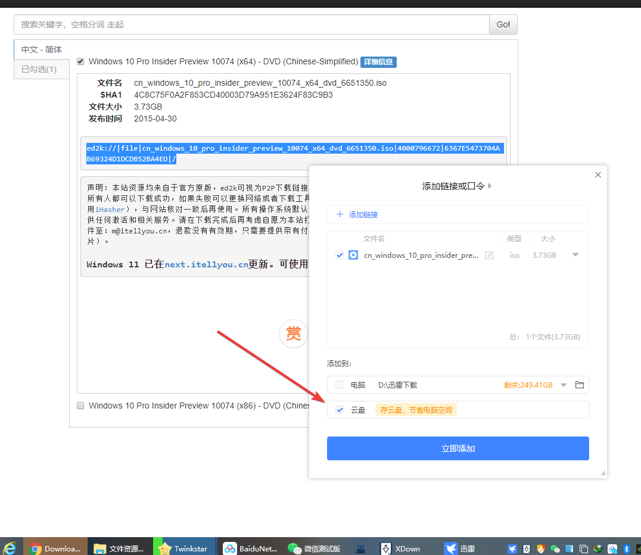The height and width of the screenshot is (555, 641).
Task: Click the dark cat icon in taskbar
Action: [360, 548]
